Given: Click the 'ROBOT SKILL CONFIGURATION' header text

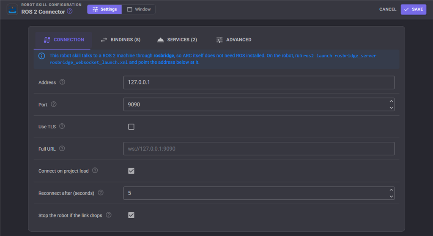Looking at the screenshot, I should pyautogui.click(x=51, y=5).
